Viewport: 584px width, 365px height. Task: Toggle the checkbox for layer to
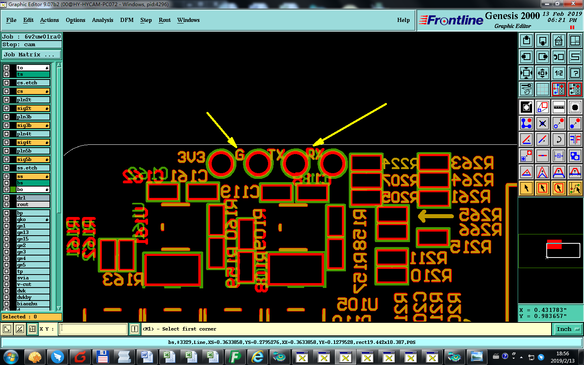[x=6, y=68]
